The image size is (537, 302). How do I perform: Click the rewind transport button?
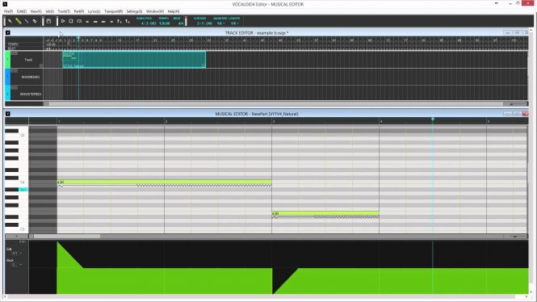(95, 22)
